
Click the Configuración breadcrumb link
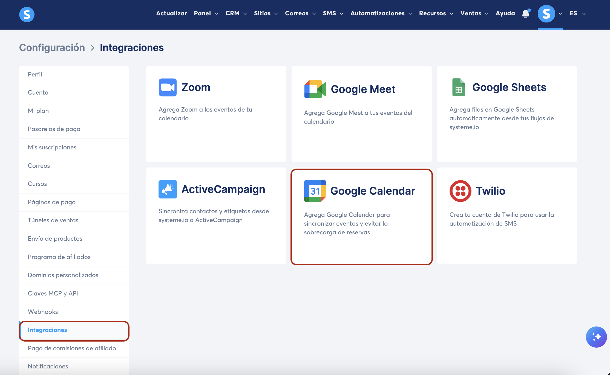52,48
